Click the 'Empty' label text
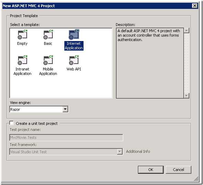 click(x=22, y=43)
